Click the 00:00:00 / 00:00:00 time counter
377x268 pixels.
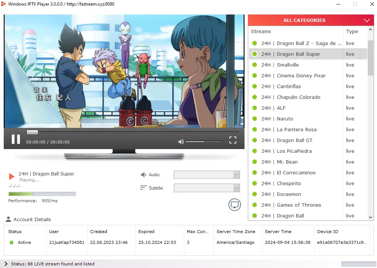pos(48,142)
